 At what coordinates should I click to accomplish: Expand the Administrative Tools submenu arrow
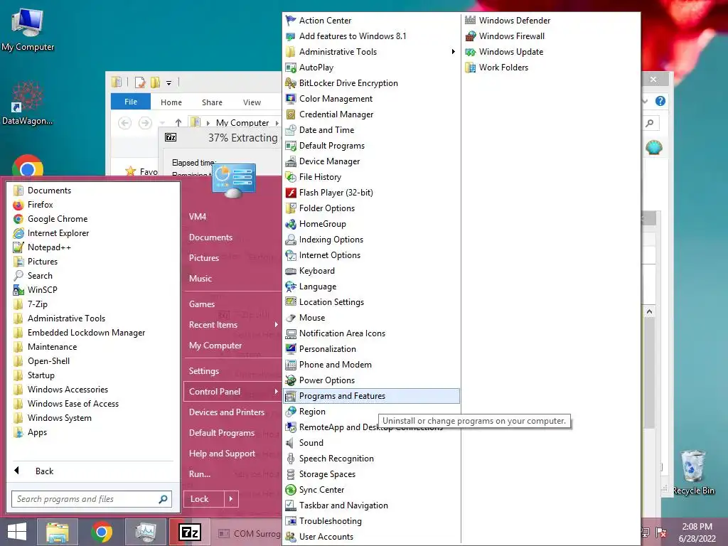pos(453,52)
